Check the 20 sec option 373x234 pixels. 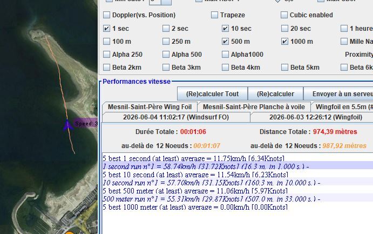coord(284,29)
